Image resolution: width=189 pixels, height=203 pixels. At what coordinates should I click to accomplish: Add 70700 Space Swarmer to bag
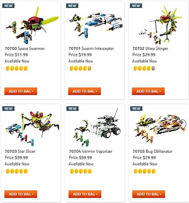click(21, 91)
